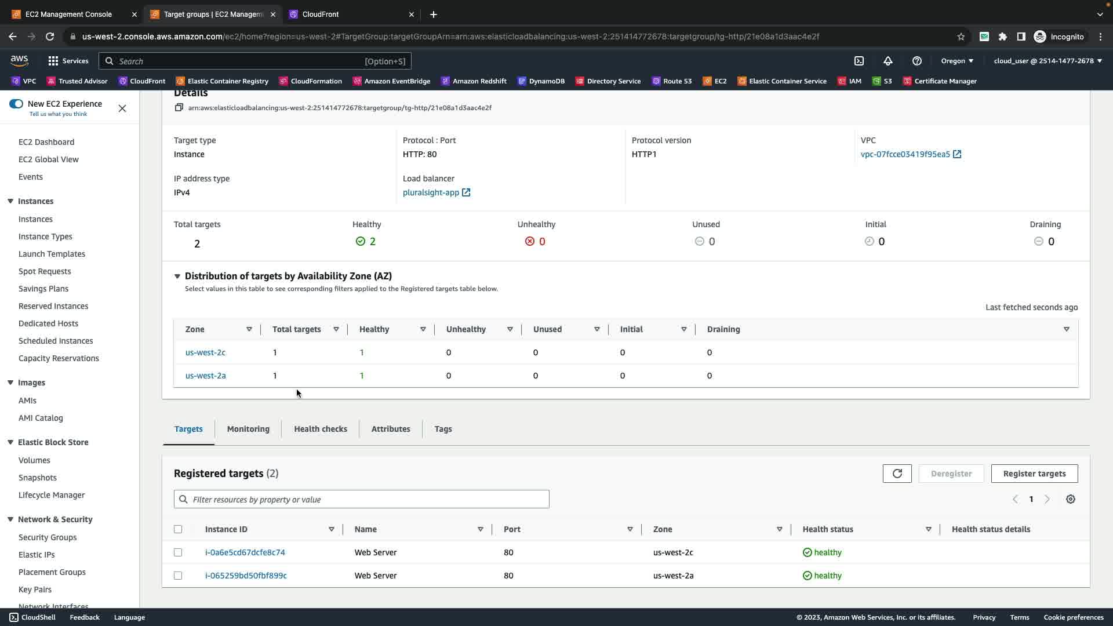Bookmark this page with star icon
Screen dimensions: 1113x626
coord(961,37)
